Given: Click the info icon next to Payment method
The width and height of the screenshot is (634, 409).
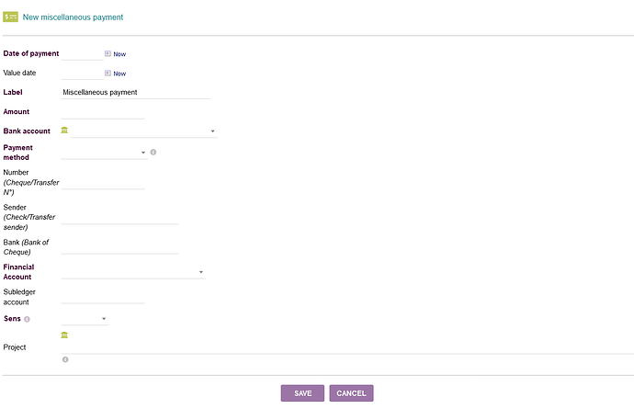Looking at the screenshot, I should [x=153, y=152].
